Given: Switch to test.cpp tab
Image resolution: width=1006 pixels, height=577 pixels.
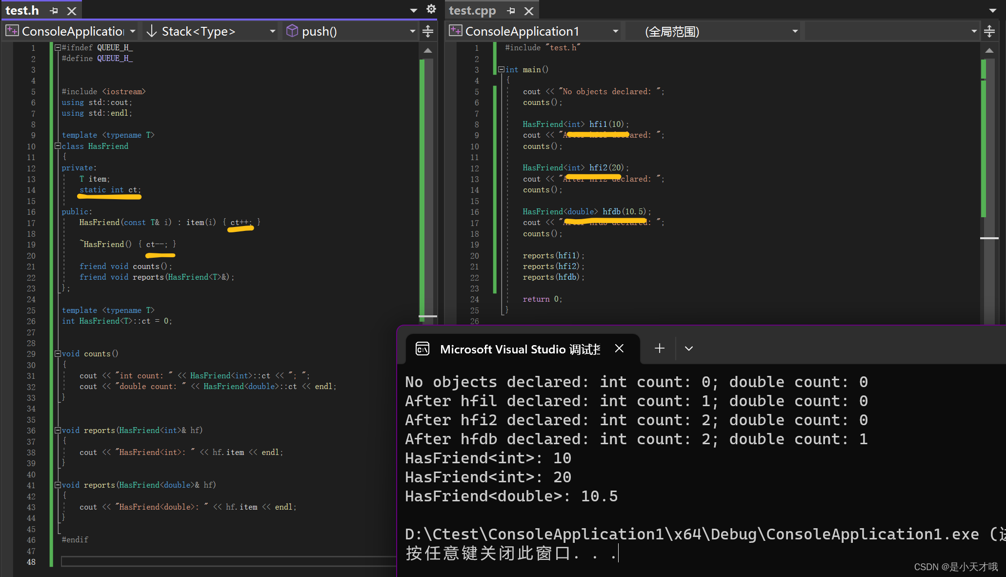Looking at the screenshot, I should tap(472, 11).
